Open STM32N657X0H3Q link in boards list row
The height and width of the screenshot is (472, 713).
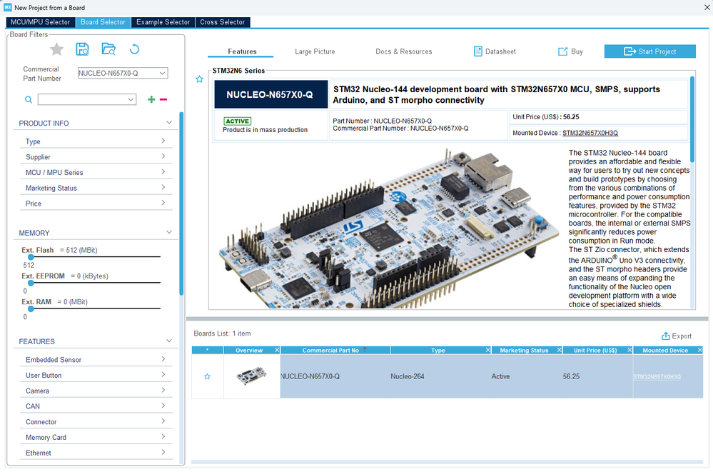pyautogui.click(x=657, y=377)
